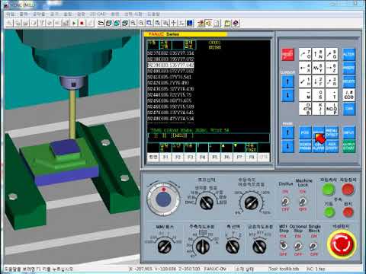The height and width of the screenshot is (274, 366).
Task: Click the DELETE edit key
Action: (x=348, y=81)
